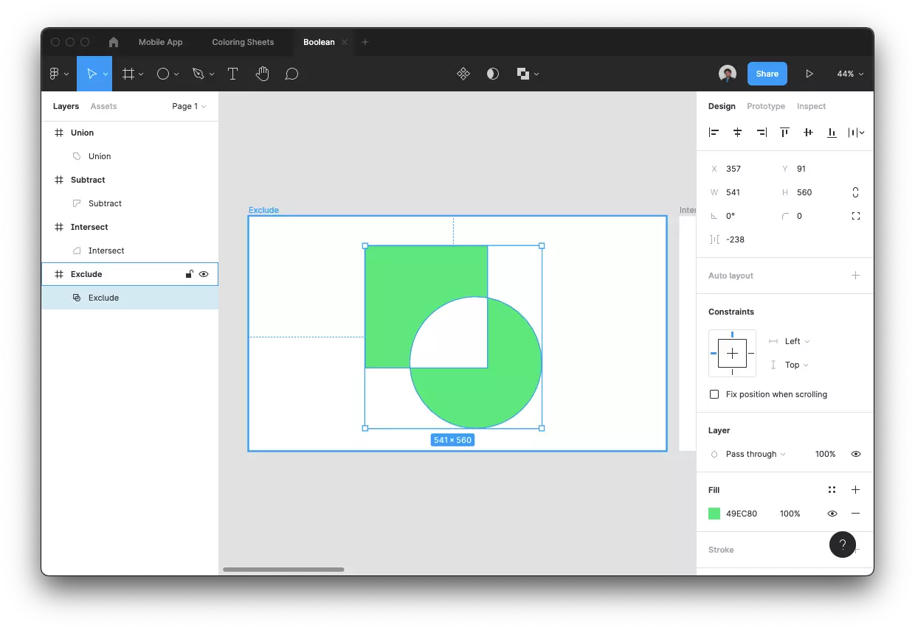Open the 44% zoom dropdown
This screenshot has width=915, height=630.
850,74
